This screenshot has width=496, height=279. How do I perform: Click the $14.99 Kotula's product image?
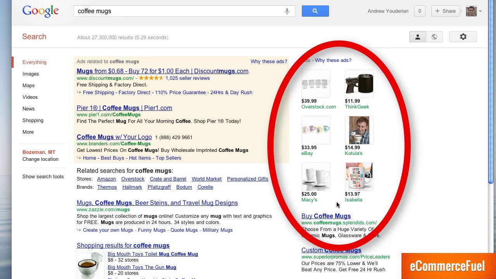click(x=359, y=130)
